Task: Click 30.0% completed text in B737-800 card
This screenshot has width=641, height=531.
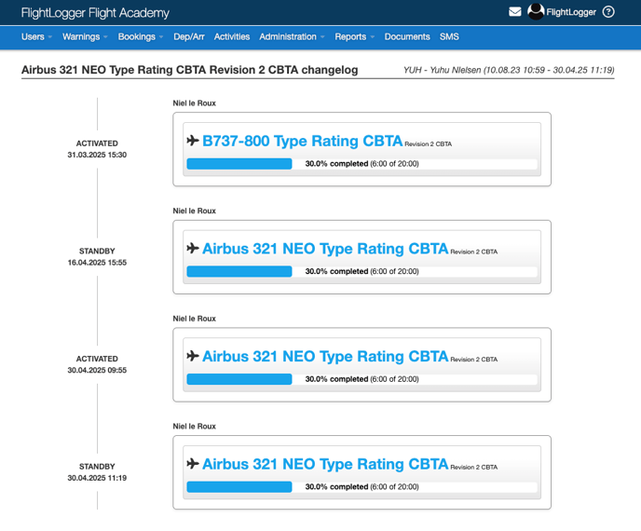Action: click(x=336, y=164)
